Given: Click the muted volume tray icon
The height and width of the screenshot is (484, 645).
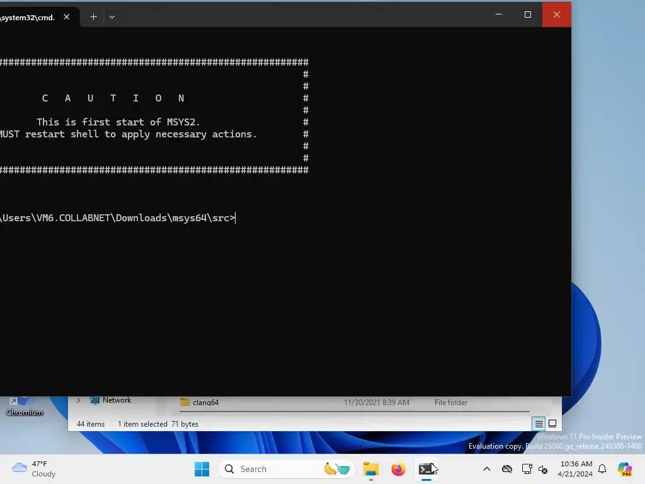Looking at the screenshot, I should tap(543, 469).
